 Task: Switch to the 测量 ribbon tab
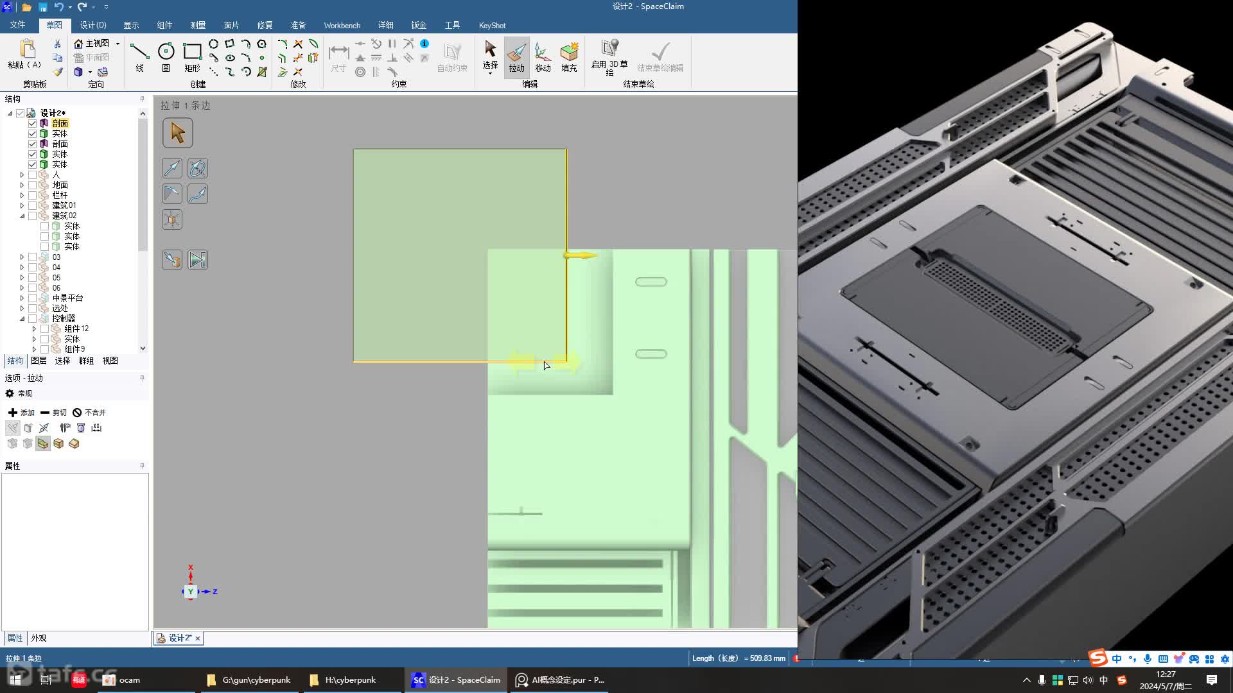point(198,25)
